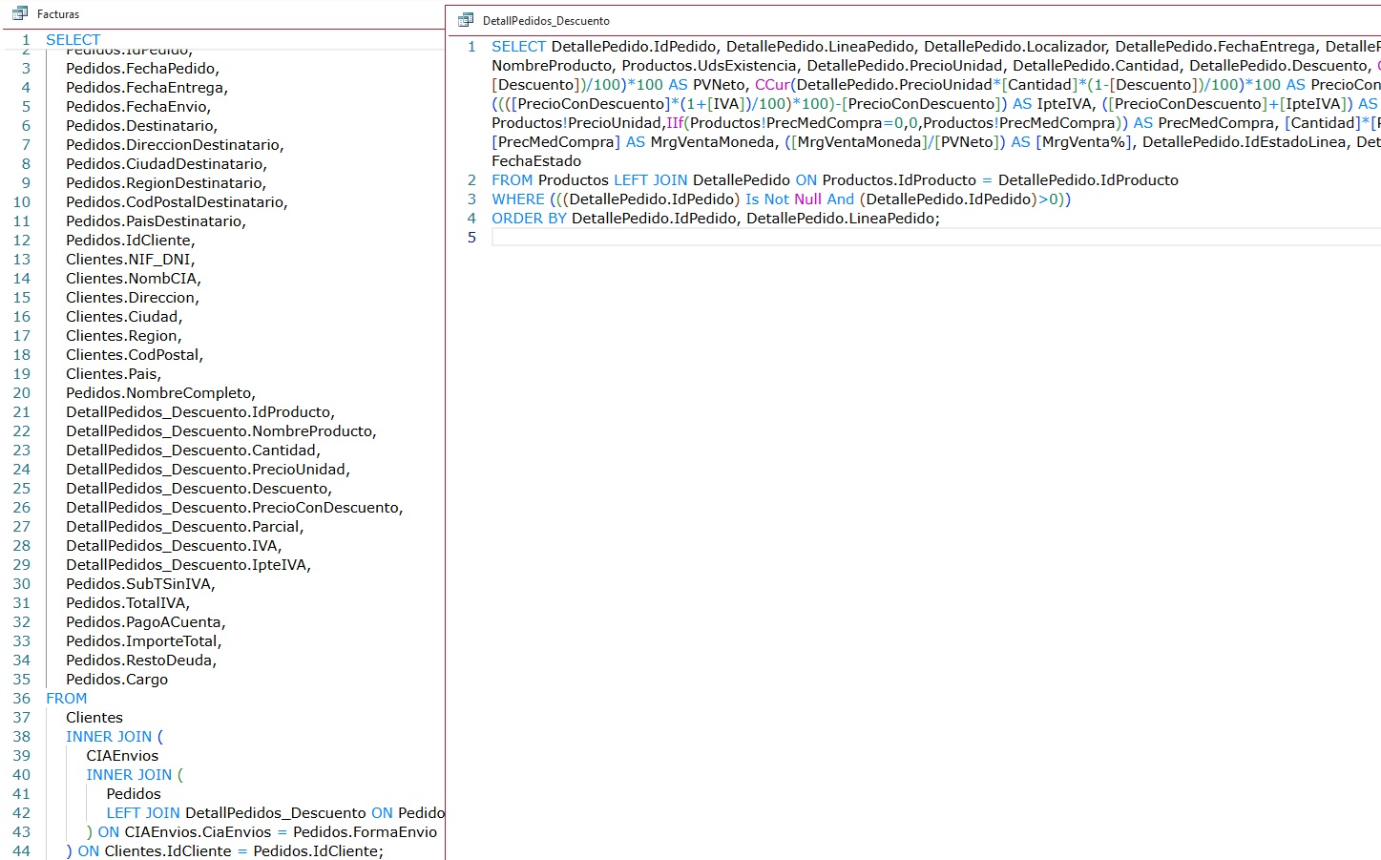Image resolution: width=1381 pixels, height=860 pixels.
Task: Click INNER JOIN on line 38
Action: pos(109,736)
